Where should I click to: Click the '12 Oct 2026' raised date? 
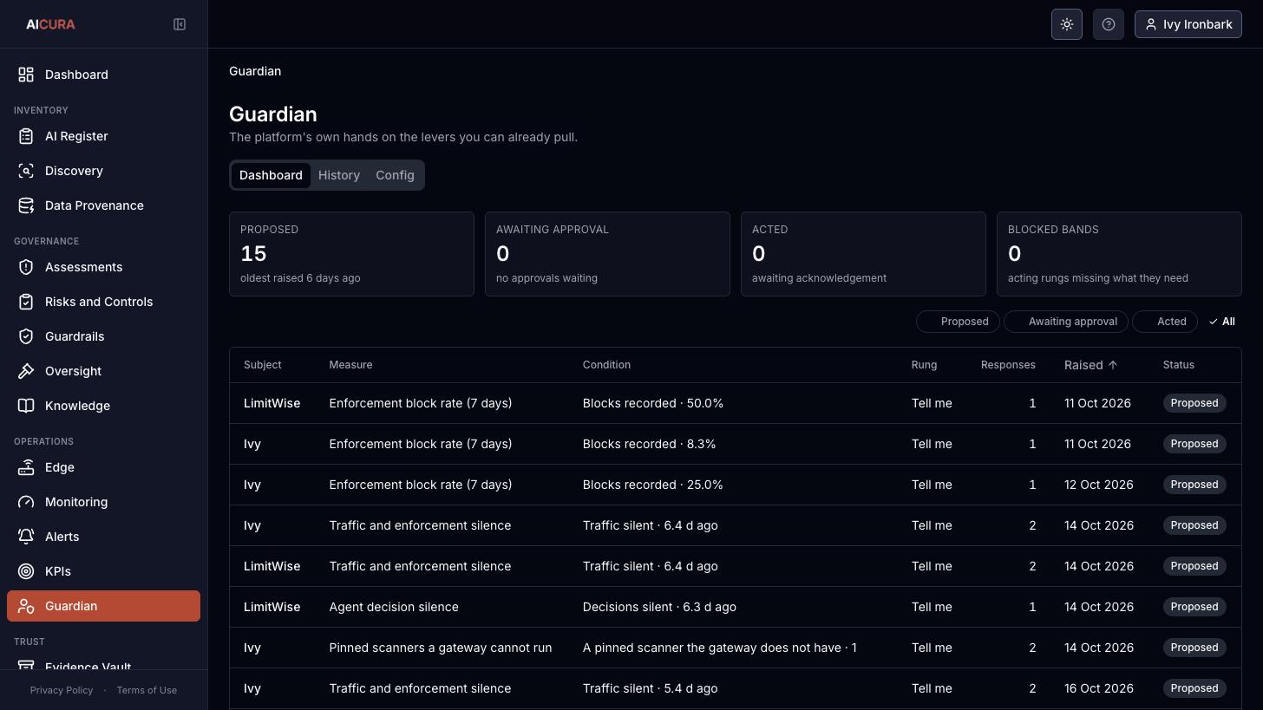[x=1099, y=485]
